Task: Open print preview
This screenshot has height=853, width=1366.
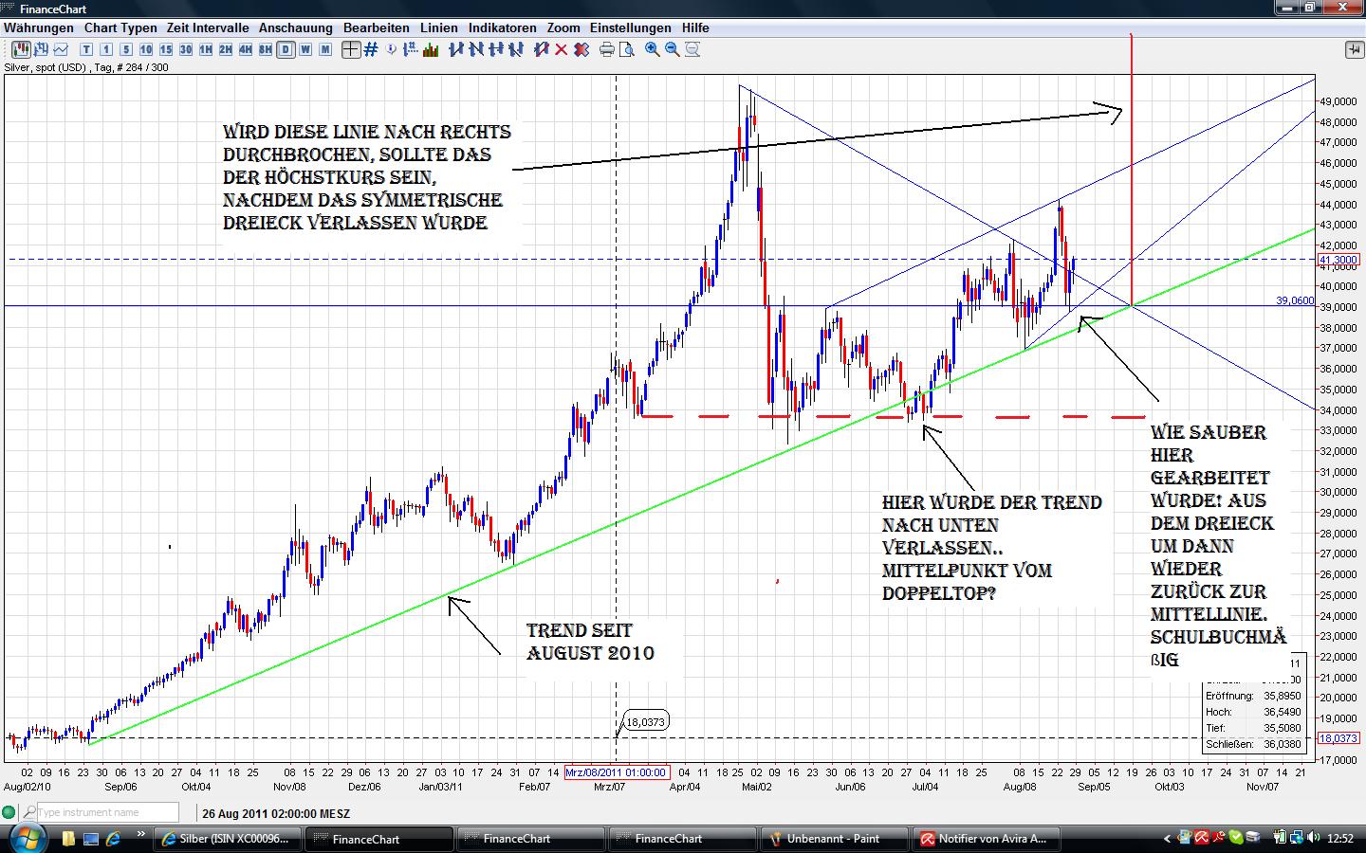Action: coord(626,49)
